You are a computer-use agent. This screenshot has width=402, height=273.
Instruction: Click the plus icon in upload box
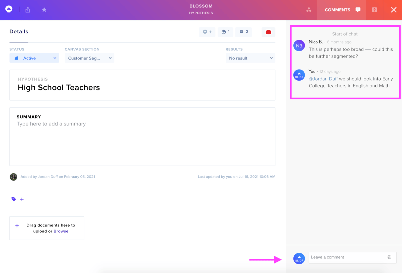point(17,226)
